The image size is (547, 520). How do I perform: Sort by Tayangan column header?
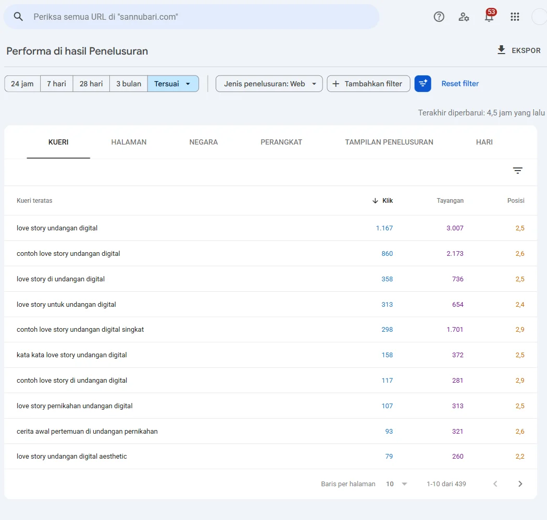[x=450, y=201]
